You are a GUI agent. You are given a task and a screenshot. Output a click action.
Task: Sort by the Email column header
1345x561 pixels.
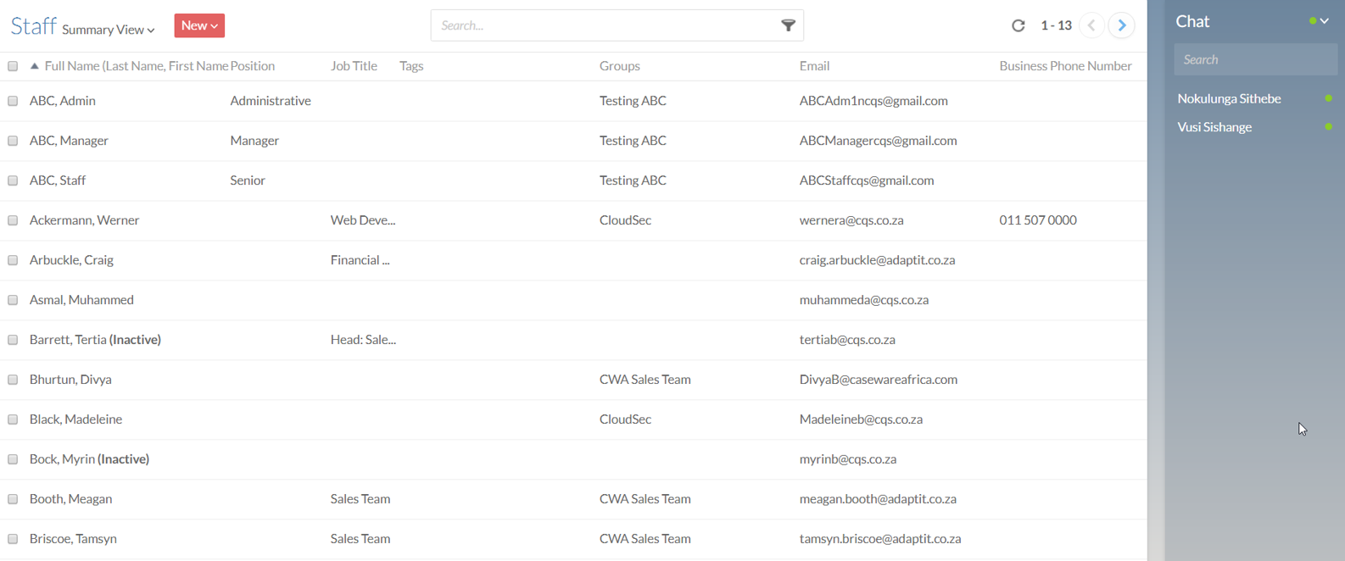pyautogui.click(x=814, y=66)
